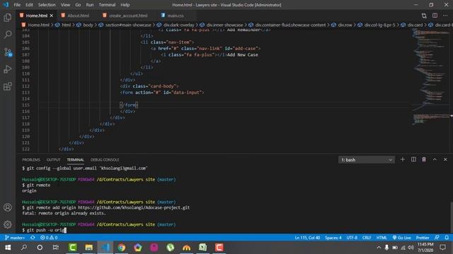This screenshot has width=453, height=254.
Task: Change indentation via 'Spaces: 4'
Action: pos(333,238)
